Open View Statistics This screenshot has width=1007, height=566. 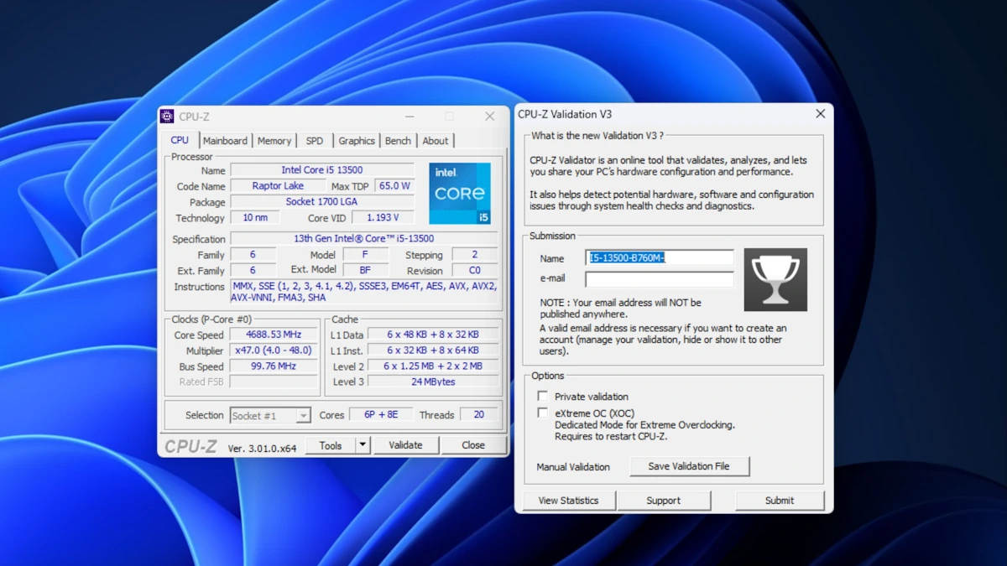tap(569, 501)
